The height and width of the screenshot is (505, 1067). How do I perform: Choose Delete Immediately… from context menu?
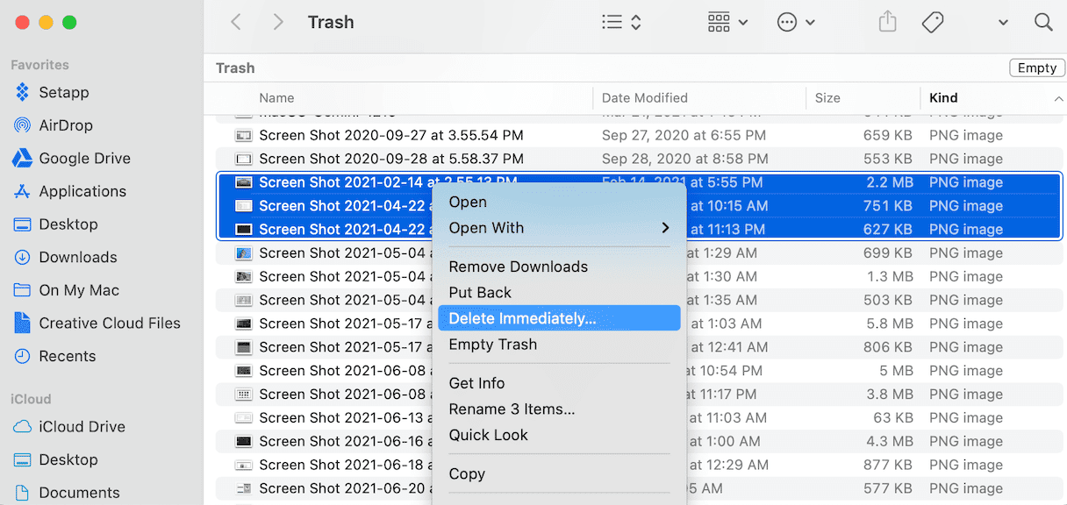click(558, 318)
